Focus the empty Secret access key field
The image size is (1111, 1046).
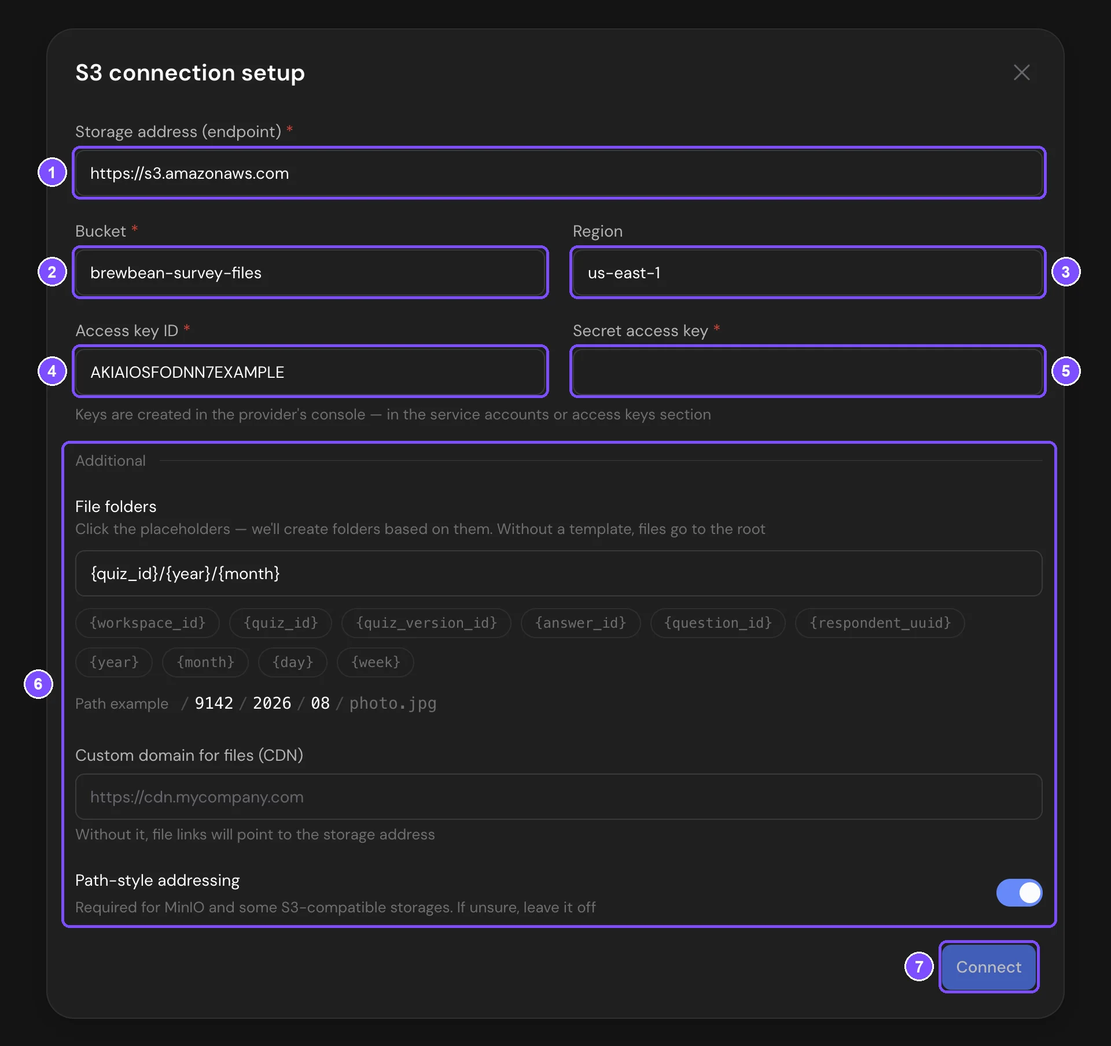click(x=808, y=372)
